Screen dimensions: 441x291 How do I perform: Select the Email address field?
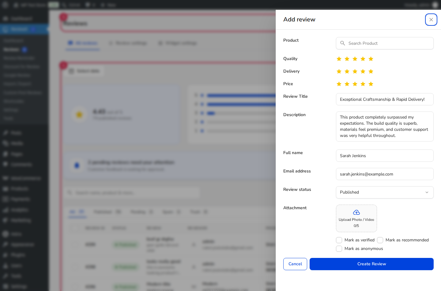point(385,174)
